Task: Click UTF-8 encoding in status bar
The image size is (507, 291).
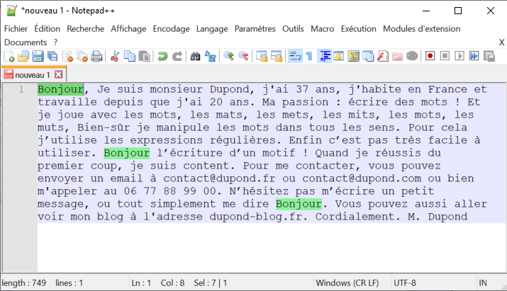Action: [405, 283]
